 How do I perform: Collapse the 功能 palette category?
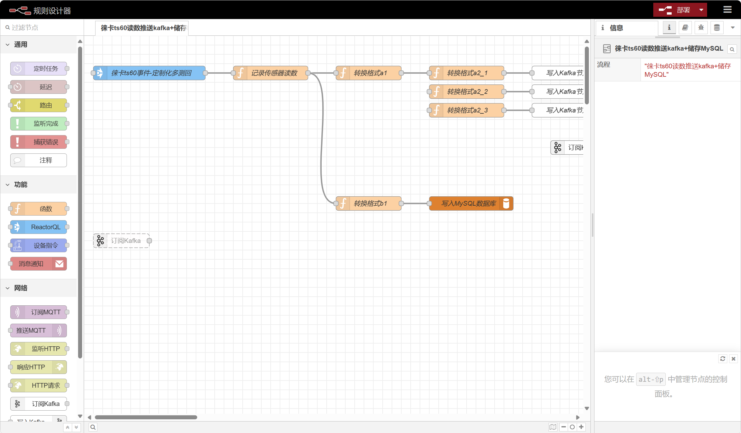pyautogui.click(x=8, y=185)
